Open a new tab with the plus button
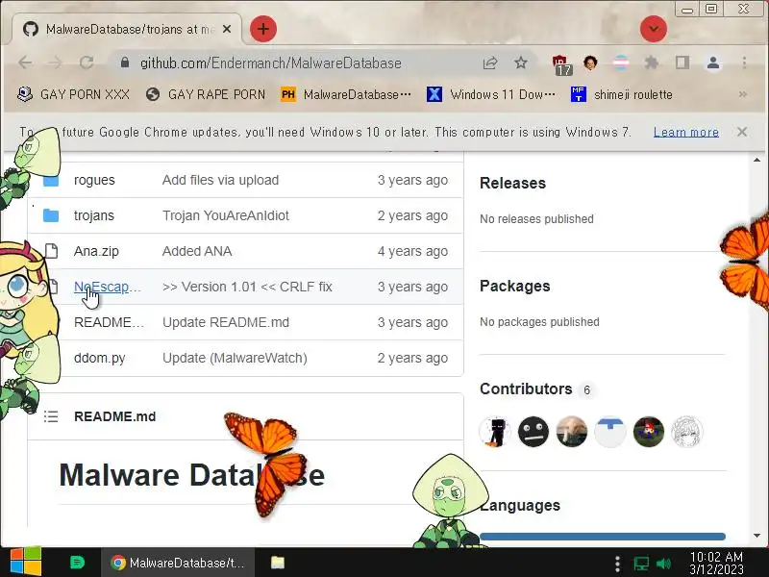 click(263, 29)
